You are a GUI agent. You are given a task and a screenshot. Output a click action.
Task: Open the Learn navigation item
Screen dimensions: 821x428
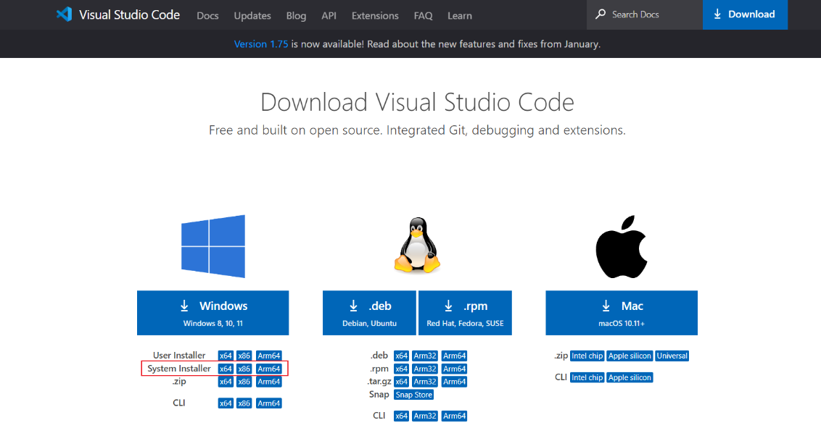pos(460,16)
